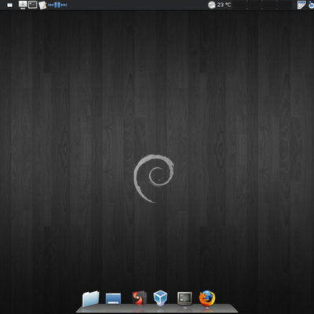This screenshot has width=314, height=314.
Task: Open the top-left applications menu icon
Action: pyautogui.click(x=9, y=5)
